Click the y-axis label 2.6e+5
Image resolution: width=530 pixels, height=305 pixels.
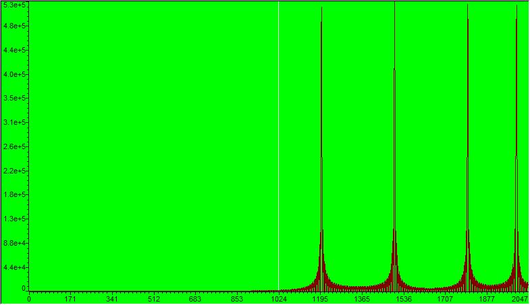[14, 146]
